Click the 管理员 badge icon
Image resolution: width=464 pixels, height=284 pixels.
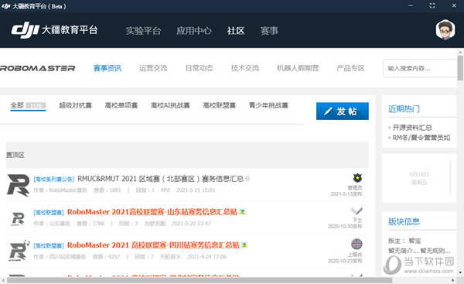(357, 178)
